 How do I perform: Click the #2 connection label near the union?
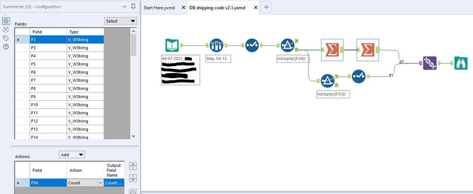(401, 62)
